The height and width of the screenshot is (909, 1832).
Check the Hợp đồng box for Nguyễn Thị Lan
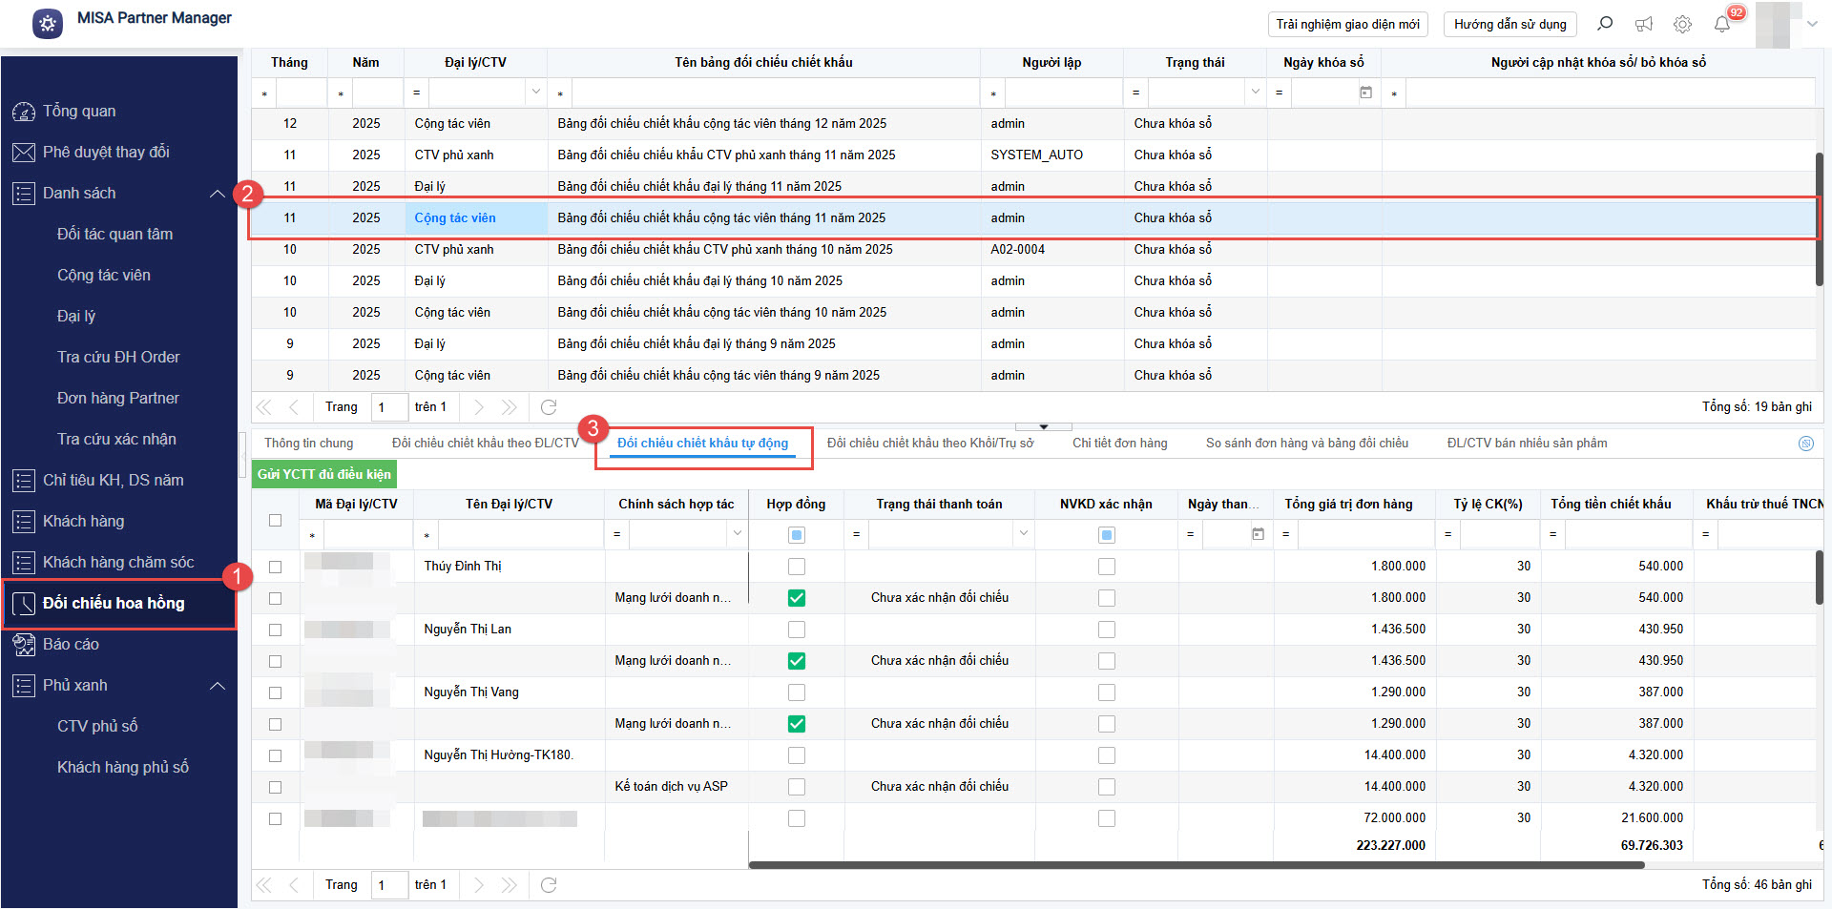point(797,630)
